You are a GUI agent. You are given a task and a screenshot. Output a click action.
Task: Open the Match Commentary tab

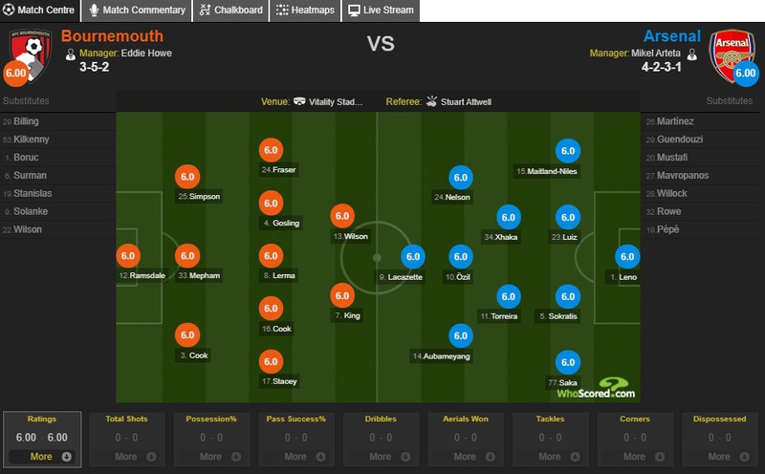137,11
